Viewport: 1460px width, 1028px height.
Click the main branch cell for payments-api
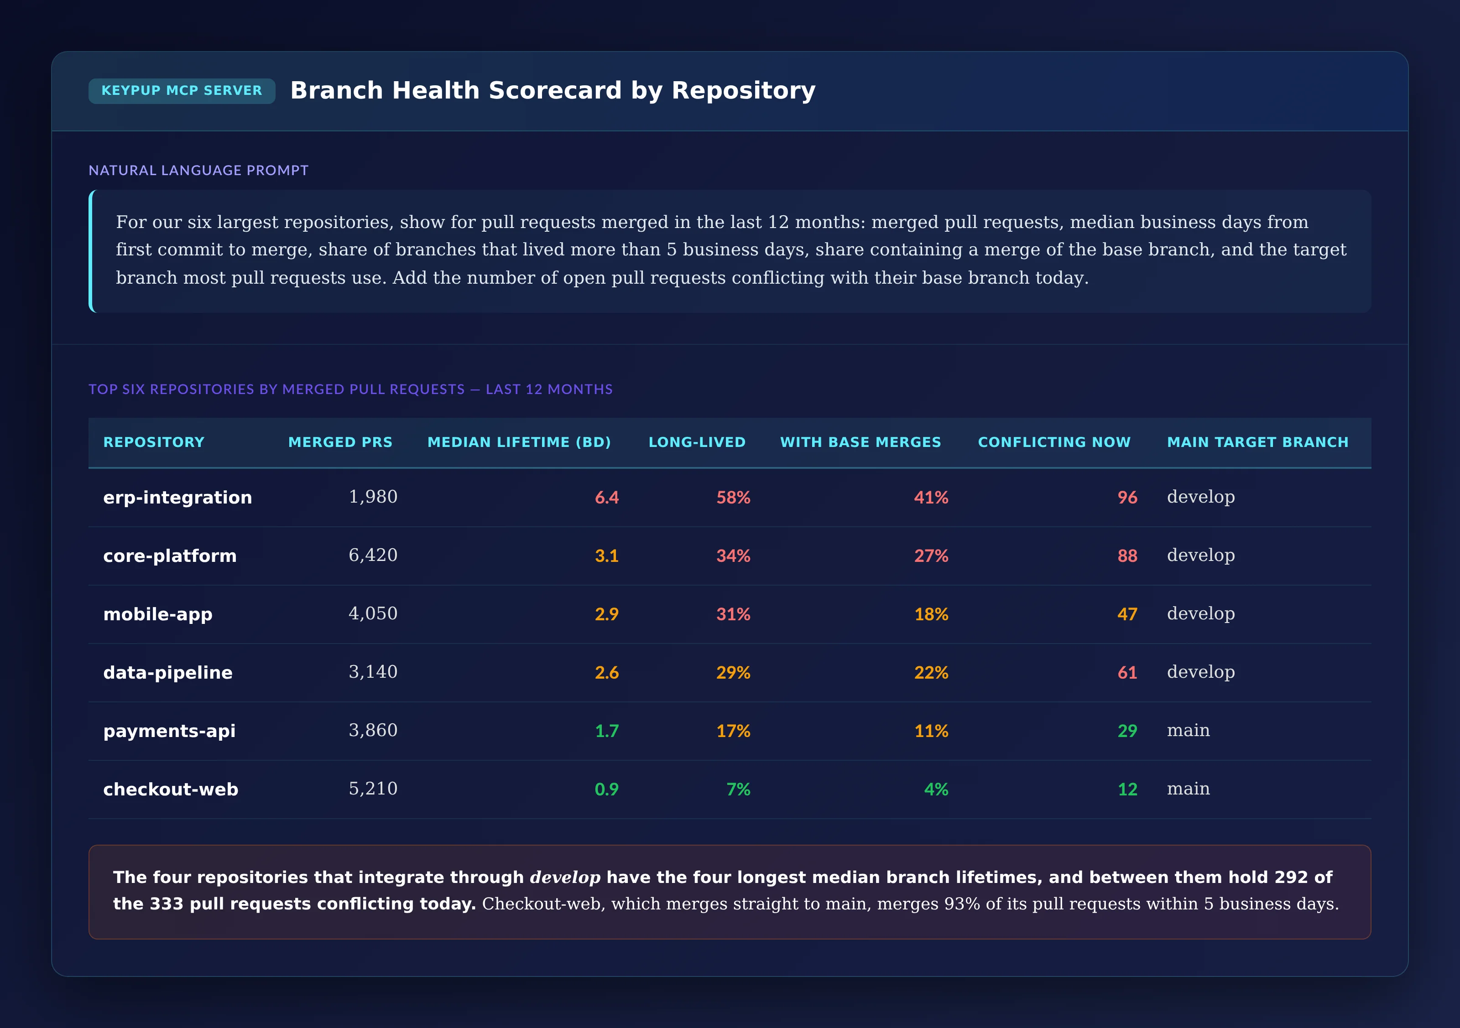[x=1188, y=731]
